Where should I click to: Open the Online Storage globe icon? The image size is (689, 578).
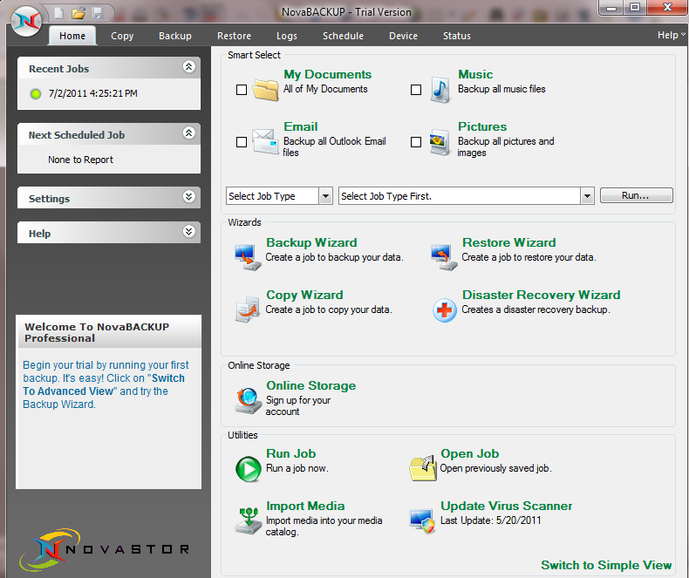248,399
